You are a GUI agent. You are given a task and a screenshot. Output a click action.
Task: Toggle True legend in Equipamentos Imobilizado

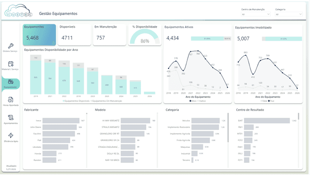click(x=271, y=101)
